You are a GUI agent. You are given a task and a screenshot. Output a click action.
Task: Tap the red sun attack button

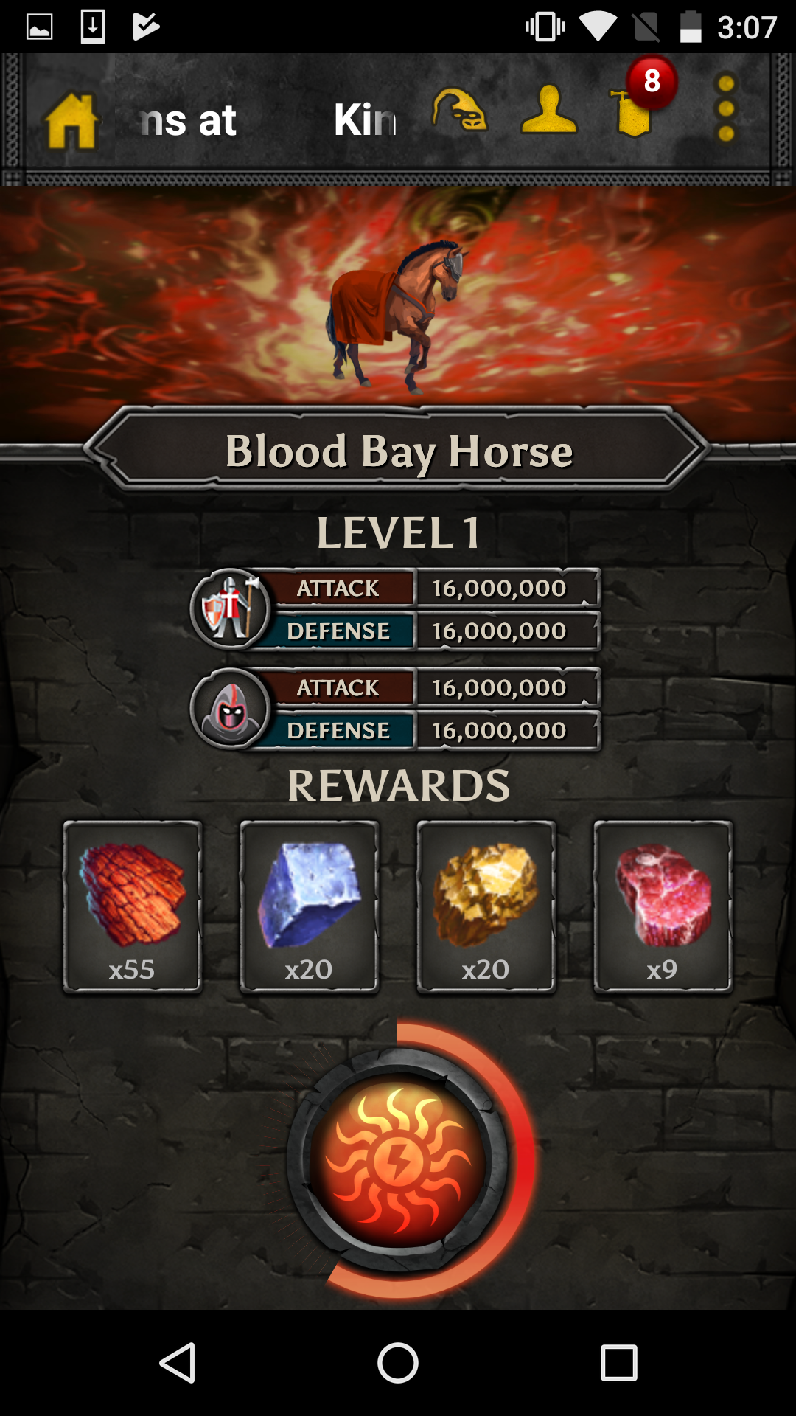398,1160
